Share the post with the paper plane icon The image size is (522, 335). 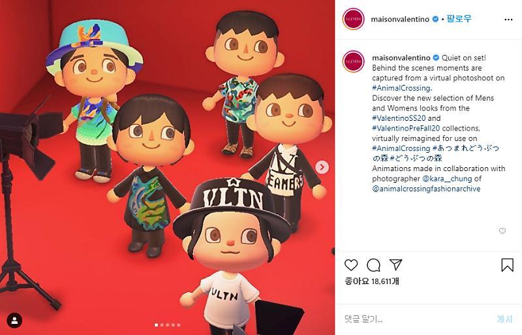point(396,264)
